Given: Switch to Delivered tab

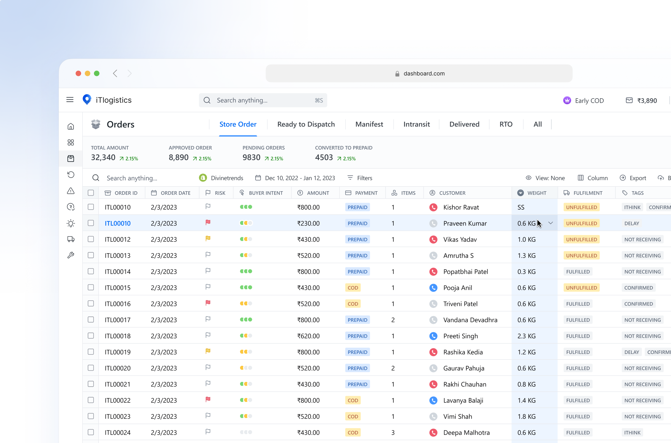Looking at the screenshot, I should pyautogui.click(x=464, y=124).
